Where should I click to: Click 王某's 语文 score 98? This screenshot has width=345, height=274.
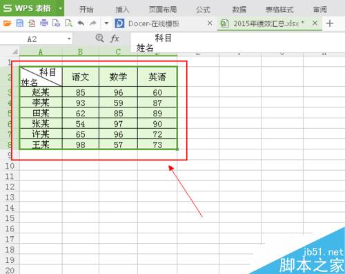tap(81, 145)
